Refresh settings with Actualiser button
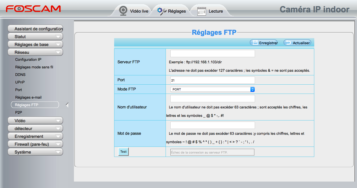 click(297, 43)
